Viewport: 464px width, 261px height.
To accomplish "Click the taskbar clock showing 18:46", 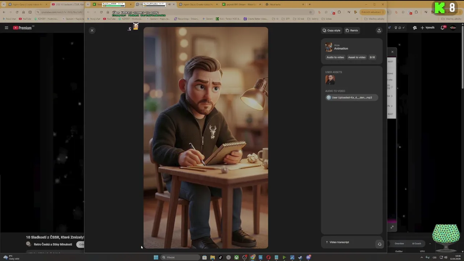I will tap(455, 257).
